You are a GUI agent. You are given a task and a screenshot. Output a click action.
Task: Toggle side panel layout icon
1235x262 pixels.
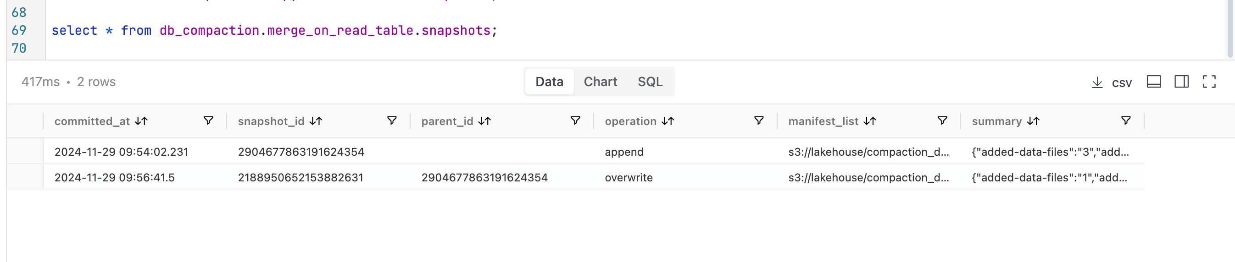(x=1181, y=82)
